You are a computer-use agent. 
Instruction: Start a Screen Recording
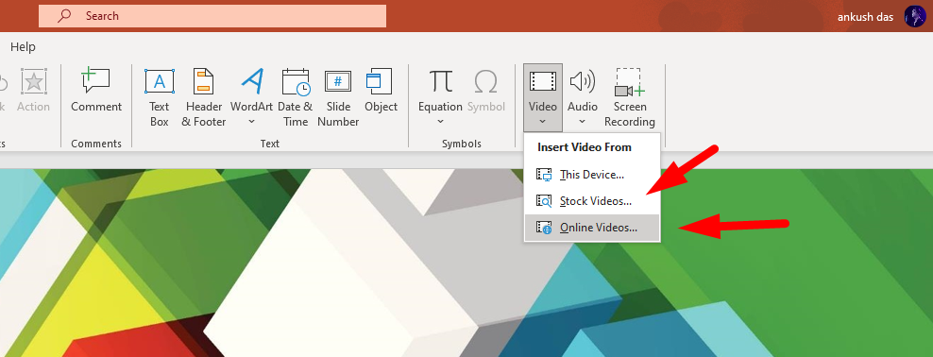coord(630,98)
